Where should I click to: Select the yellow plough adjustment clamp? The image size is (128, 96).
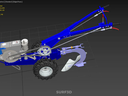pyautogui.click(x=72, y=47)
